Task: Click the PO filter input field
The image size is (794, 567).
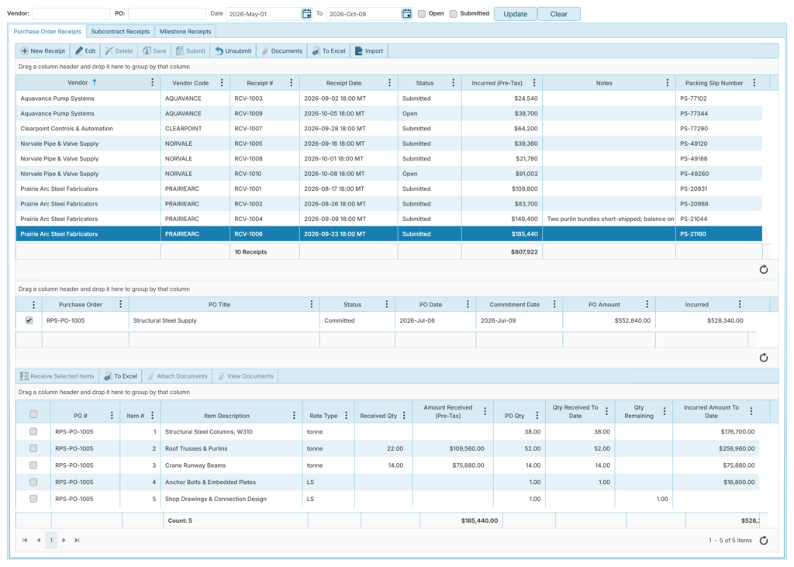Action: point(167,14)
